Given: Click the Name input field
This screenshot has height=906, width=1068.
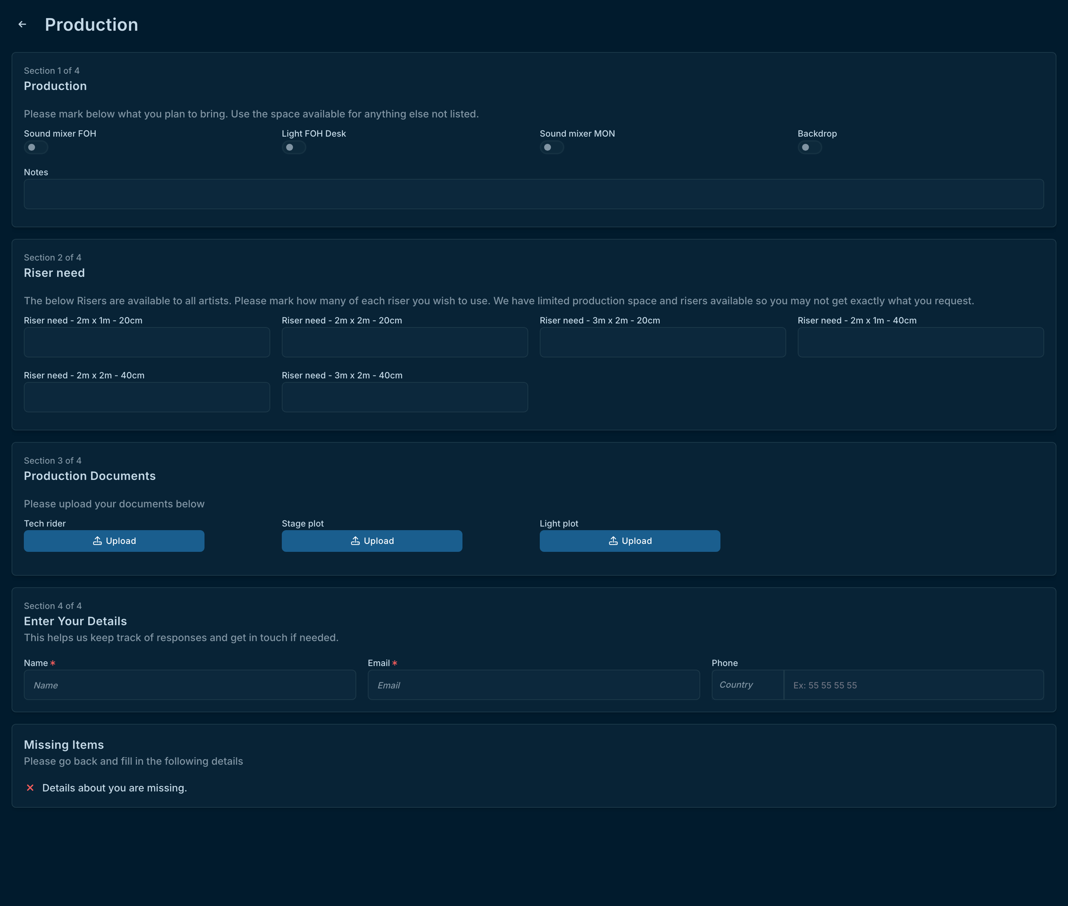Looking at the screenshot, I should click(189, 684).
